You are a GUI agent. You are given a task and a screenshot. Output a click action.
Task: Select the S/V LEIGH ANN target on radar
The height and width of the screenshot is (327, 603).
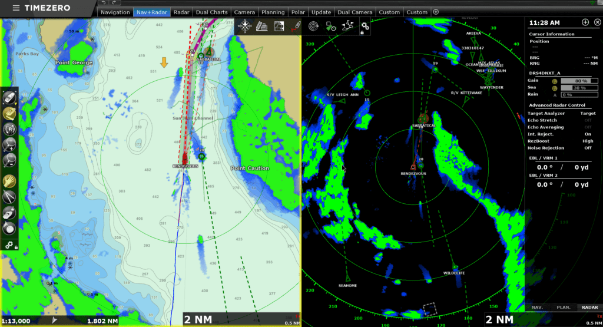click(341, 101)
